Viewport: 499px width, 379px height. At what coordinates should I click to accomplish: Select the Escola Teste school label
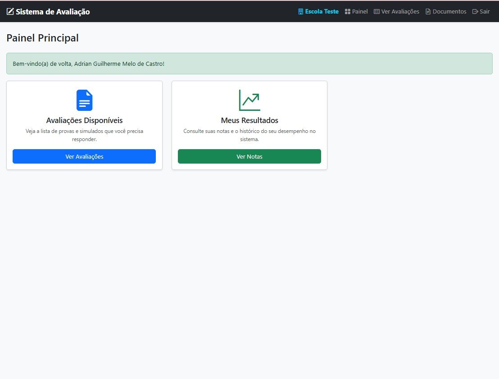tap(322, 12)
